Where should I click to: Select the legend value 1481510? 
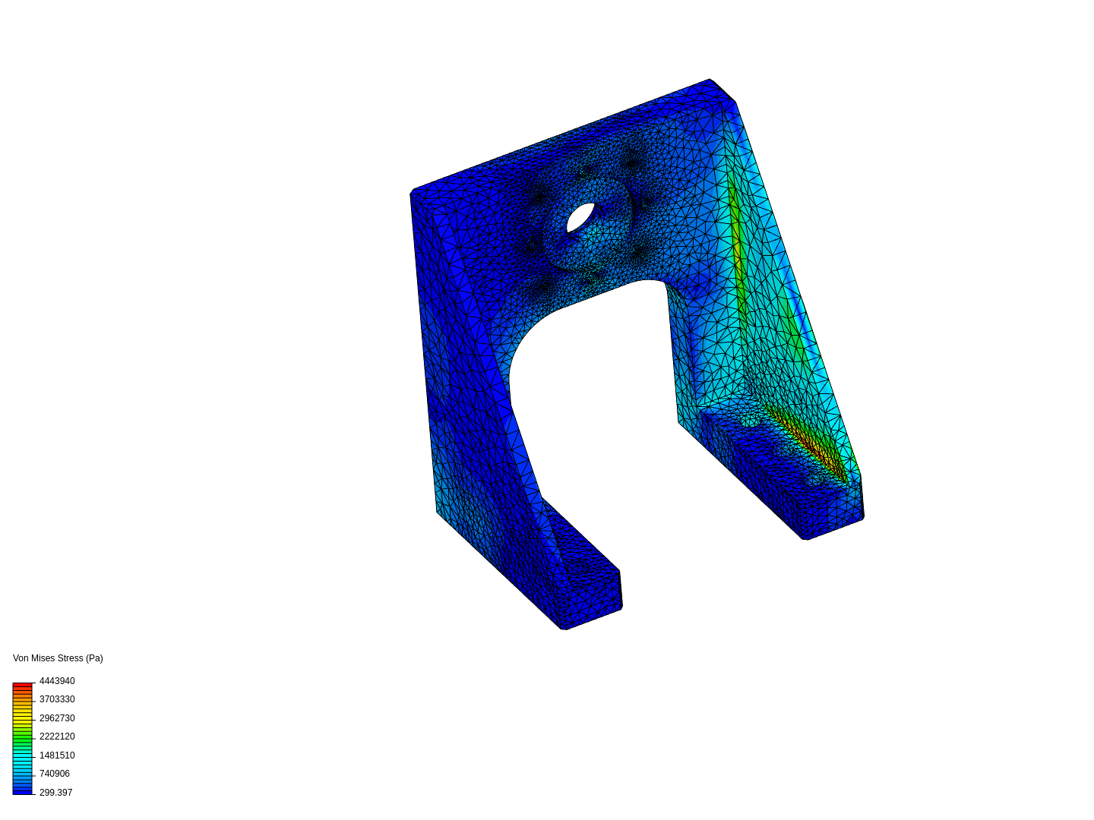(57, 755)
